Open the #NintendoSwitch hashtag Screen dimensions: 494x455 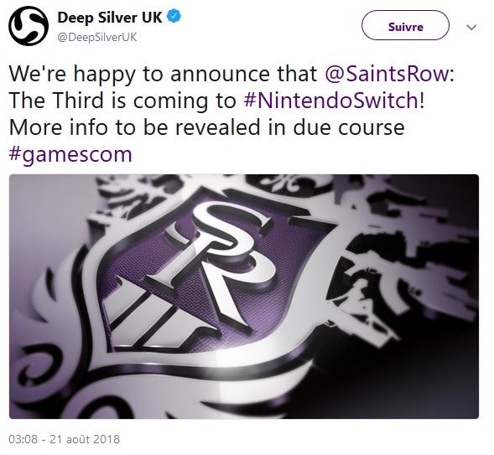pyautogui.click(x=331, y=101)
